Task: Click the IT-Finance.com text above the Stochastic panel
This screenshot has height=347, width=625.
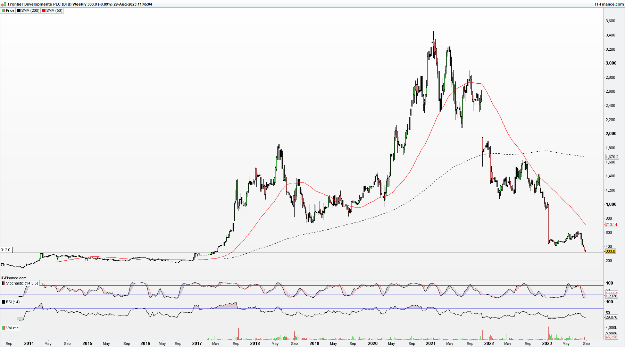Action: click(x=14, y=278)
